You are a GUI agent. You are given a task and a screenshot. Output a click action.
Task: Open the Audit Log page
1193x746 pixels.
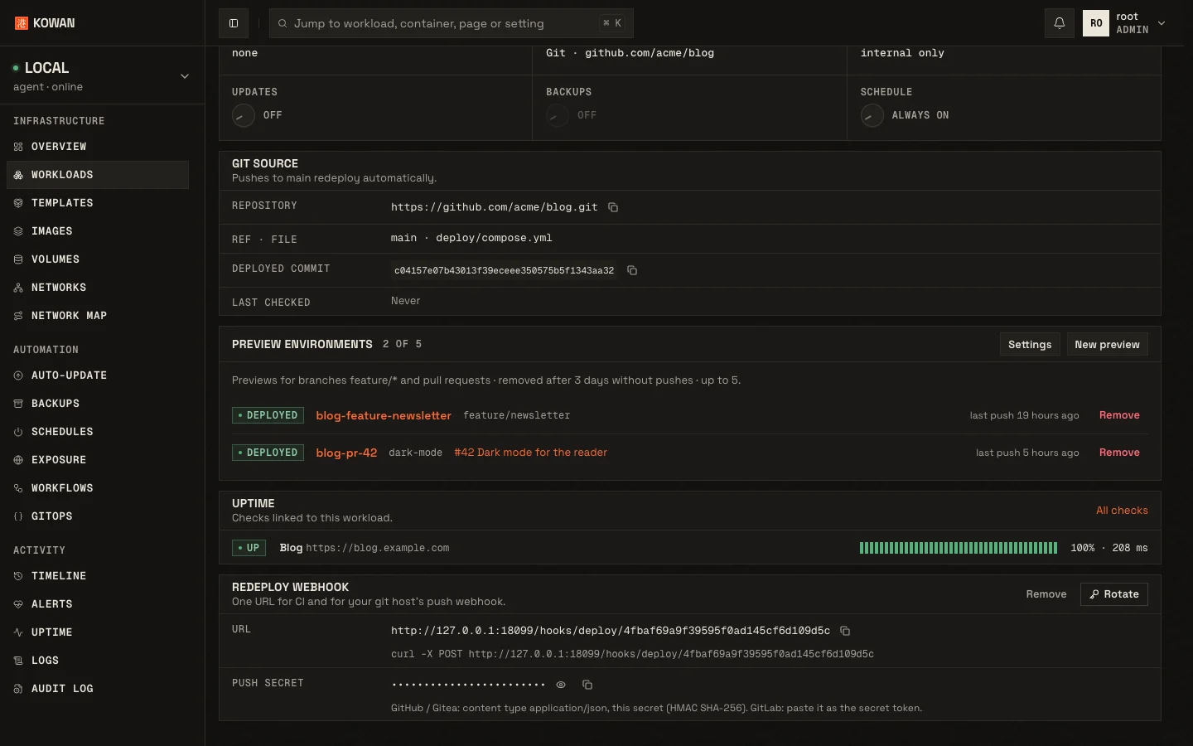(x=98, y=689)
